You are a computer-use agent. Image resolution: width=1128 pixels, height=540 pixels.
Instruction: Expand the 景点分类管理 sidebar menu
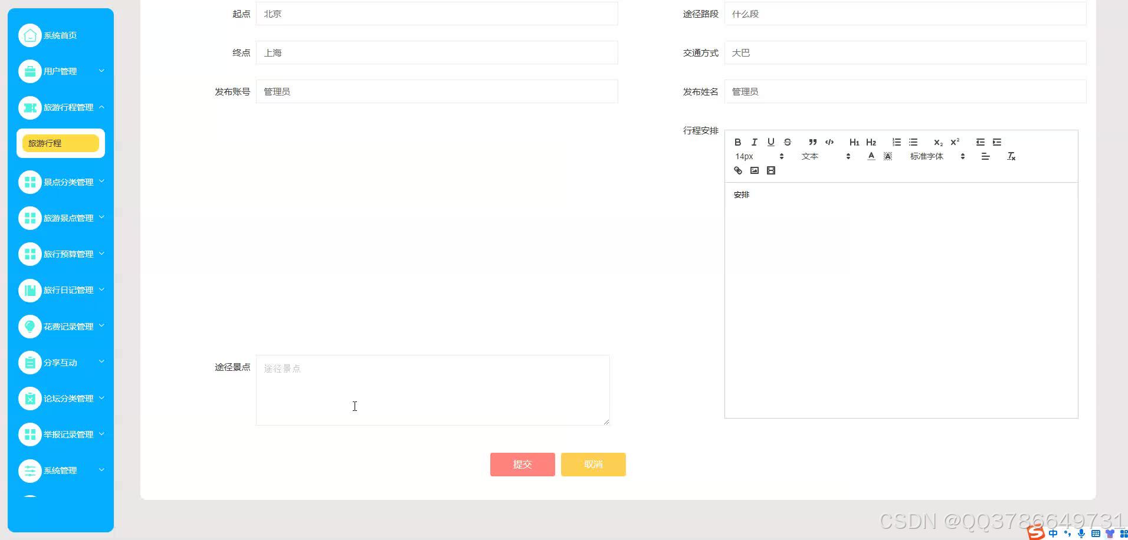(61, 182)
